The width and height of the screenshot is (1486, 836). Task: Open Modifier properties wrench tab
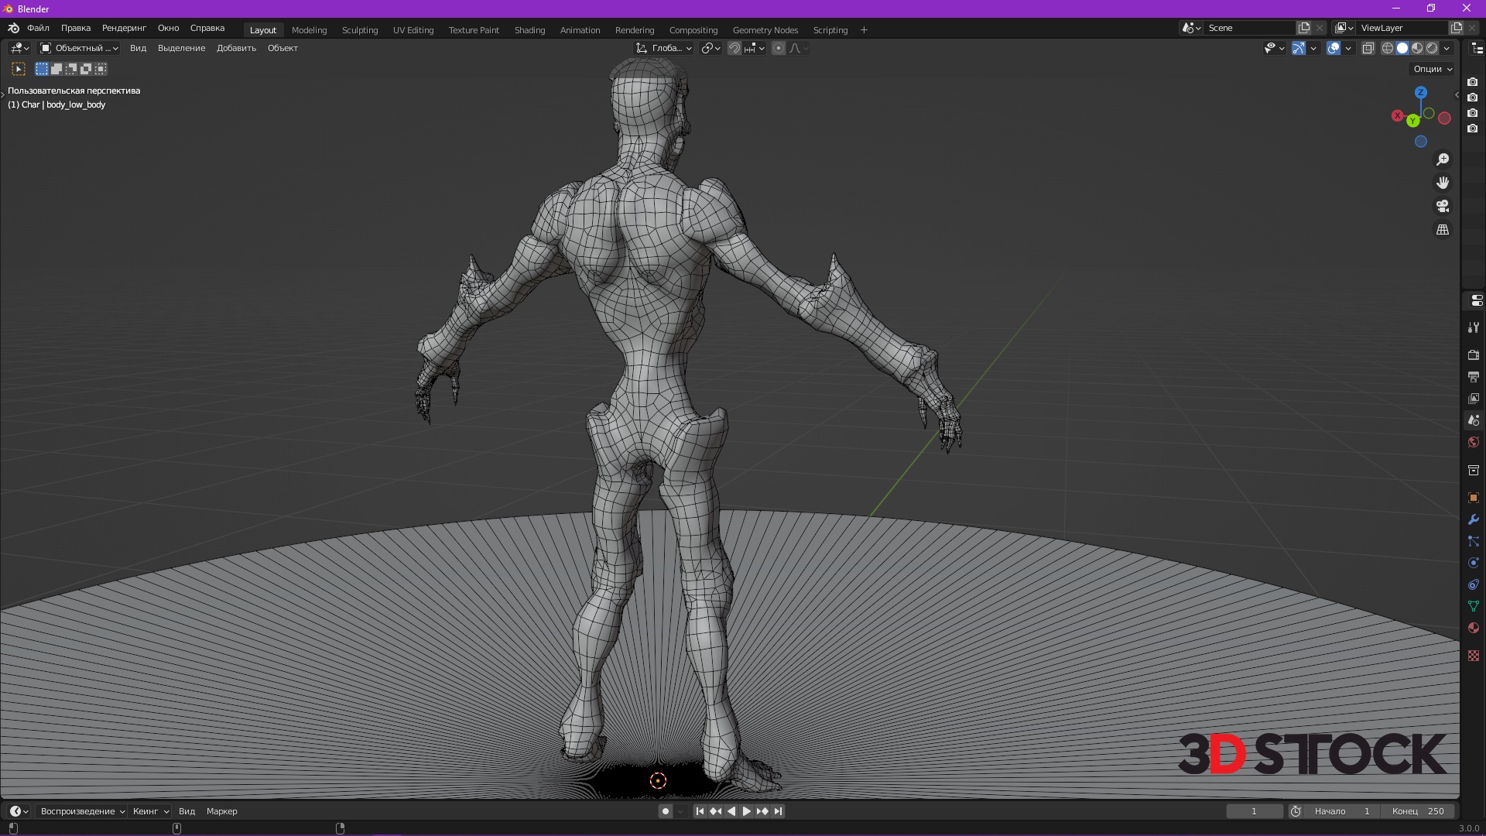coord(1474,519)
